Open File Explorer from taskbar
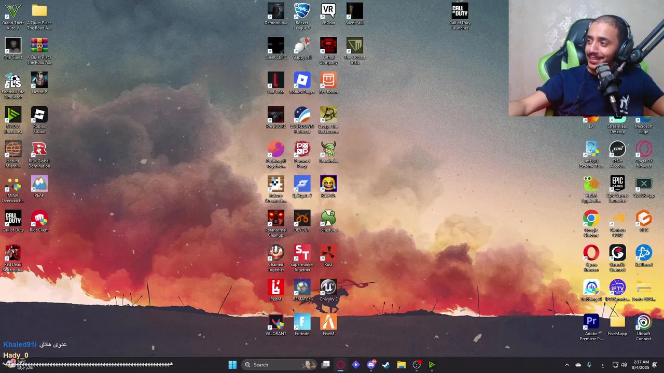 pyautogui.click(x=401, y=365)
